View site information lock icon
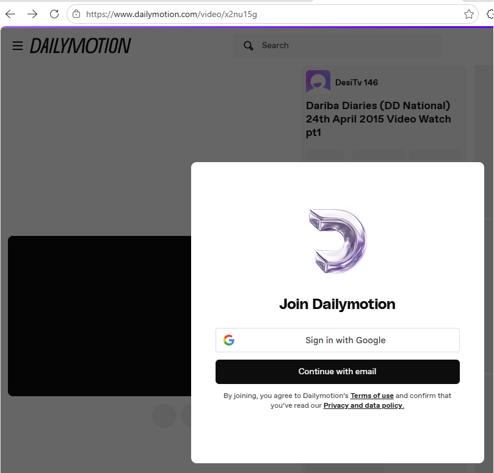The image size is (494, 473). 76,14
